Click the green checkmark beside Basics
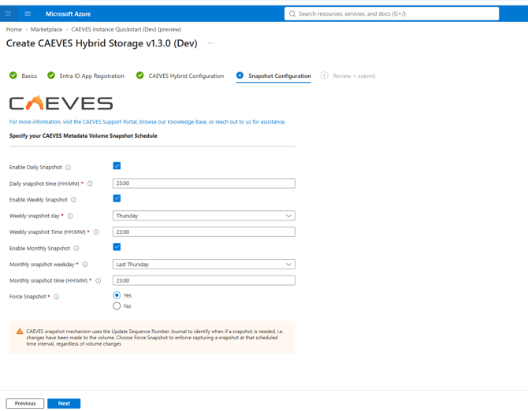This screenshot has width=528, height=411. click(x=13, y=76)
